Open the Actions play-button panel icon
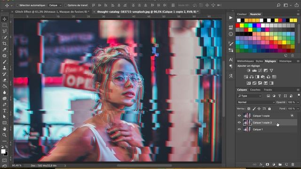The image size is (301, 169). (x=231, y=18)
